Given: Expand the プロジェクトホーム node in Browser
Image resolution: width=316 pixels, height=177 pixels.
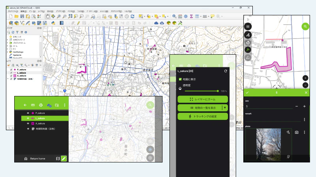Looking at the screenshot, I should (x=8, y=43).
